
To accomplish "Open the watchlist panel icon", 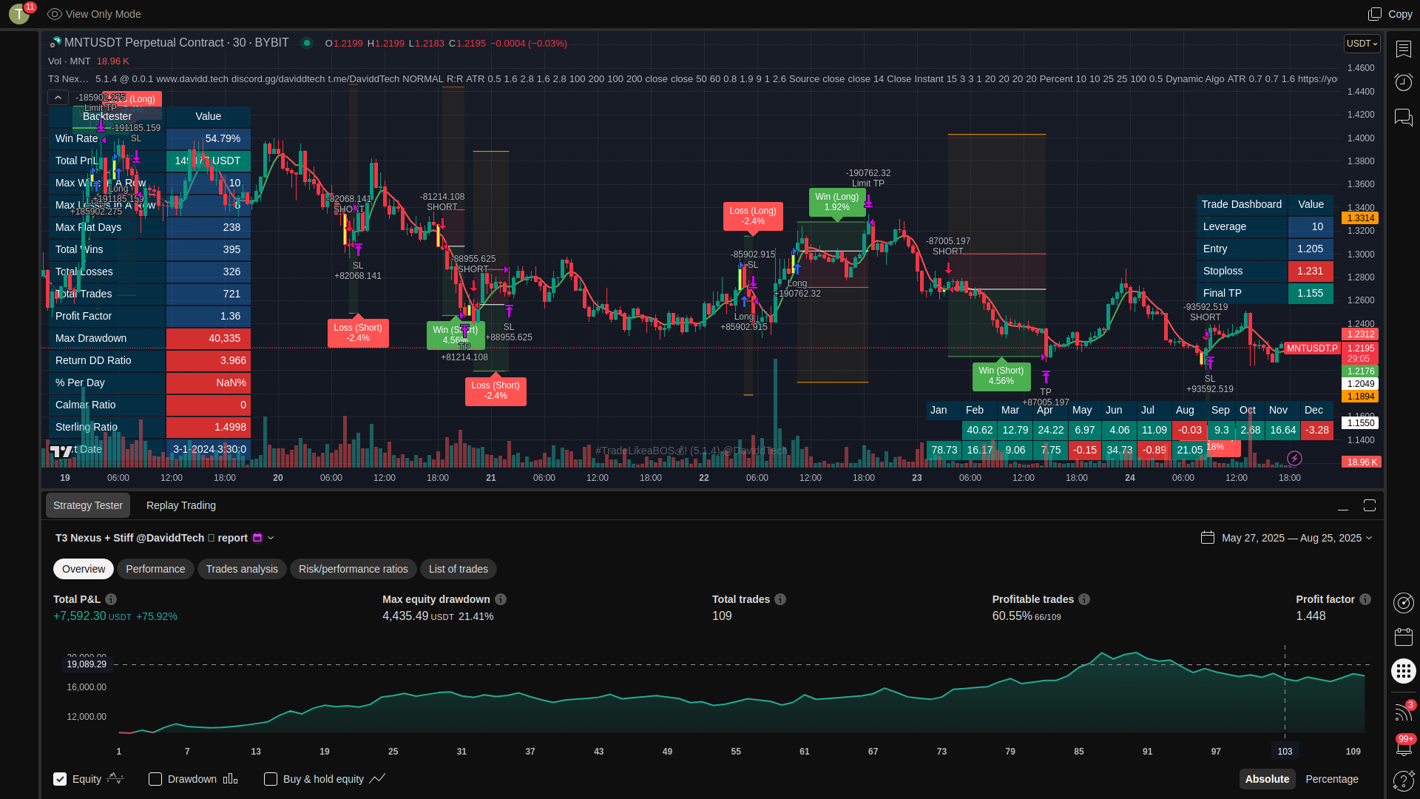I will click(x=1403, y=49).
